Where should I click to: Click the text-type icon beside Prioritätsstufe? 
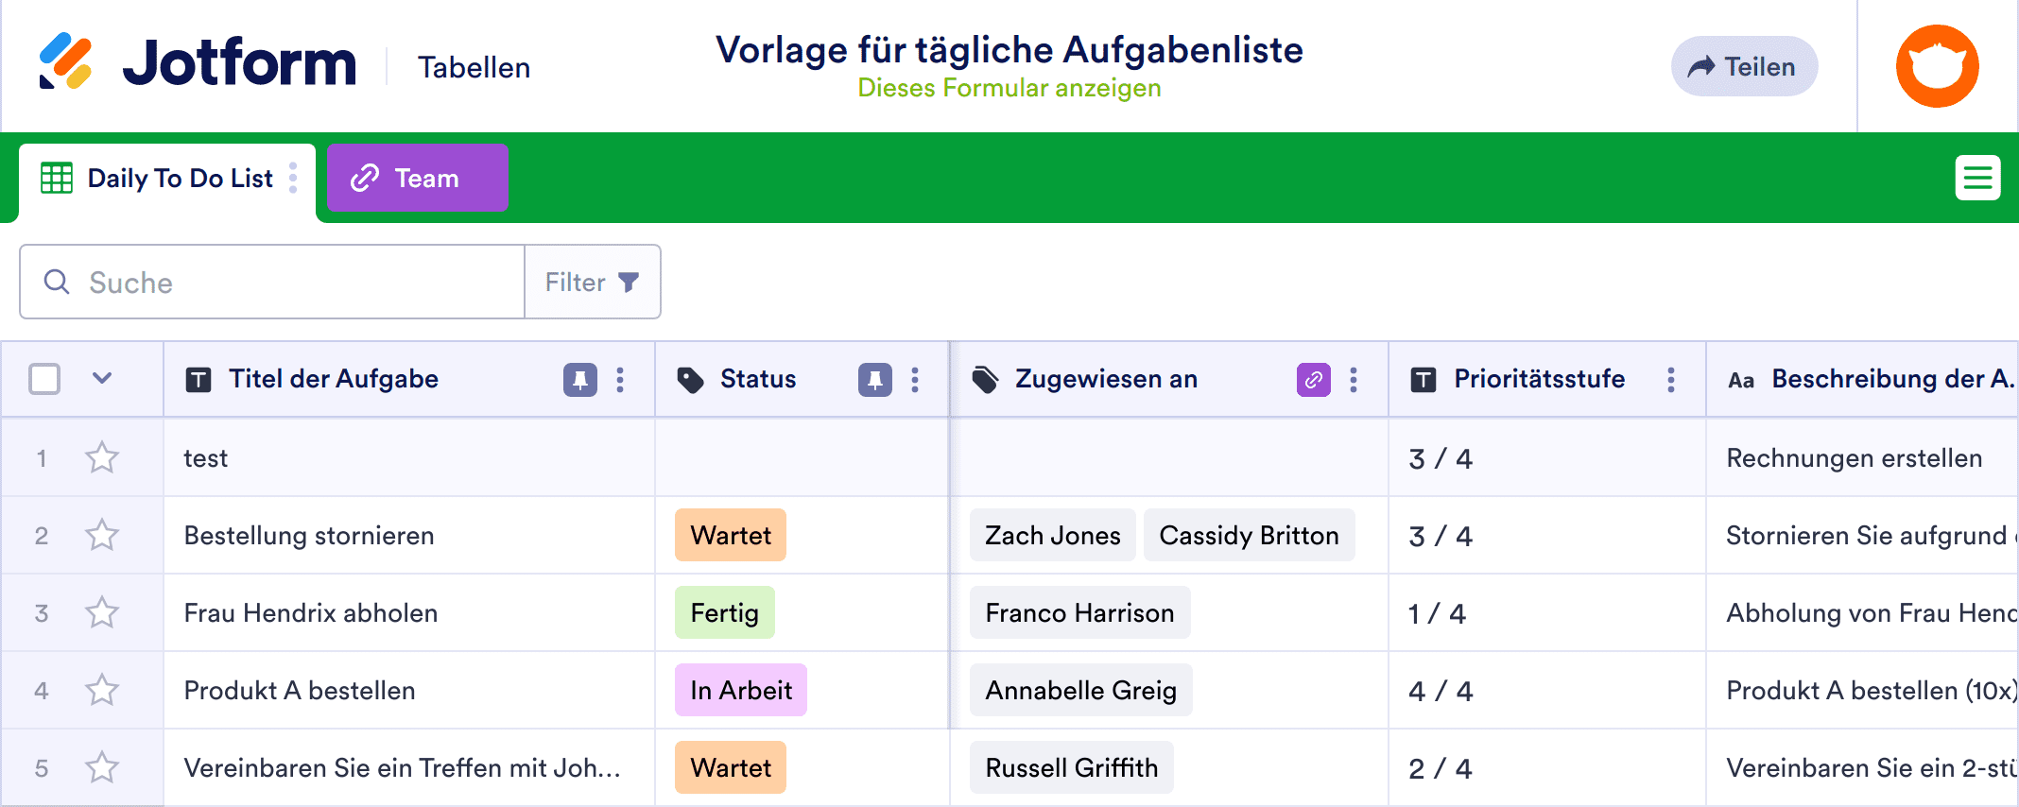(x=1423, y=379)
